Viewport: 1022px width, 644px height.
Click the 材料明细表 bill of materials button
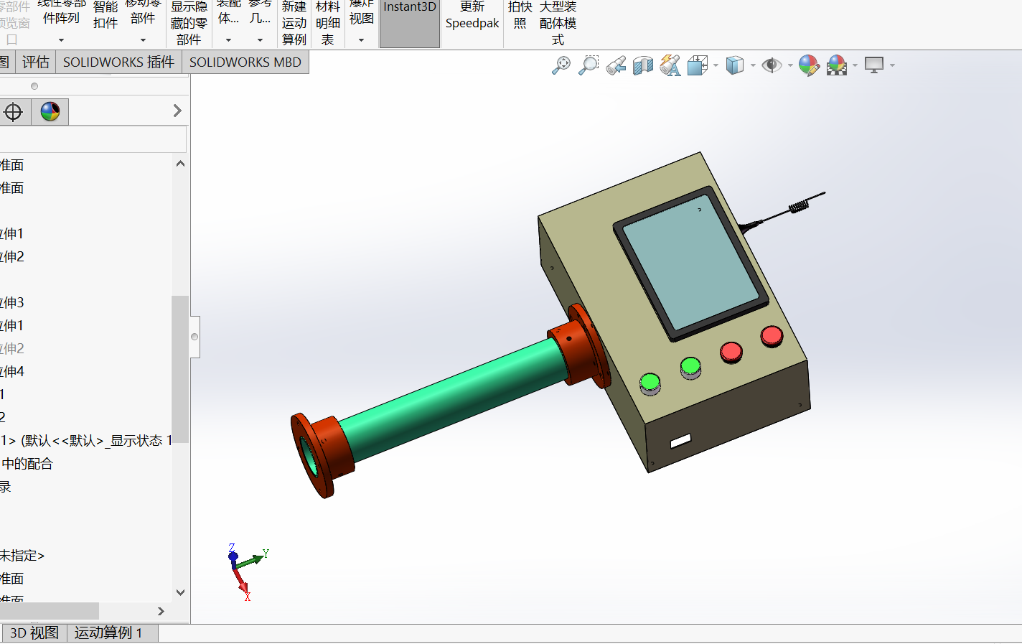(x=328, y=23)
